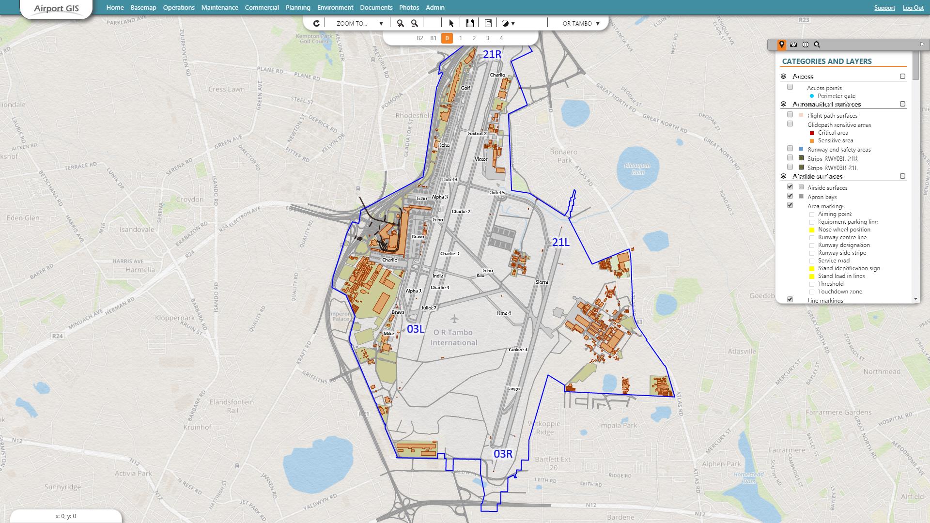Enable Runway end safety areas layer
Viewport: 930px width, 523px height.
point(790,149)
